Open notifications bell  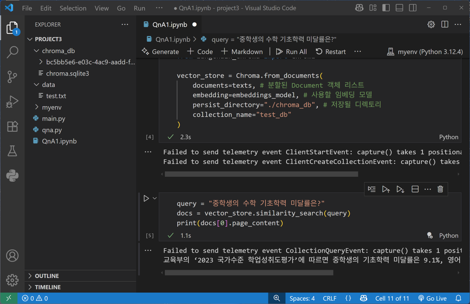click(458, 298)
